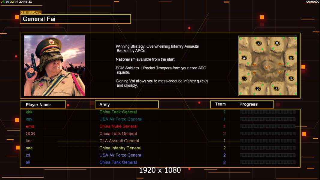The width and height of the screenshot is (320, 180).
Task: Select start position 2 marker on map
Action: click(x=258, y=89)
